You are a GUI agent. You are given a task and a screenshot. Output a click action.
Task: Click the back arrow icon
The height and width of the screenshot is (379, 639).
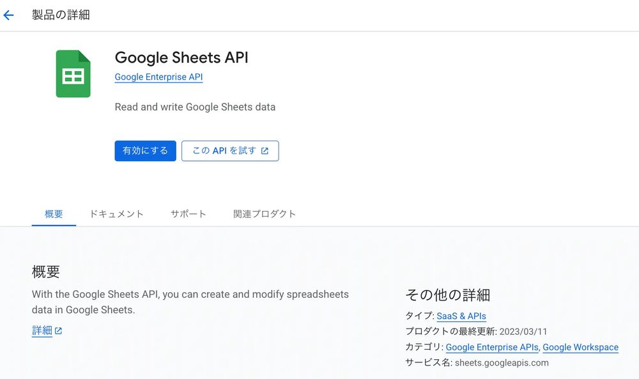pyautogui.click(x=9, y=15)
